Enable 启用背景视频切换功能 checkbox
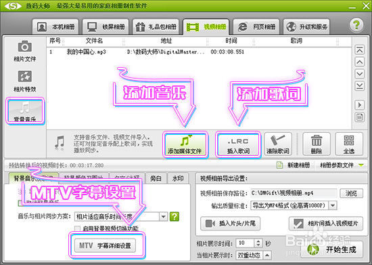The height and width of the screenshot is (265, 372). (77, 228)
